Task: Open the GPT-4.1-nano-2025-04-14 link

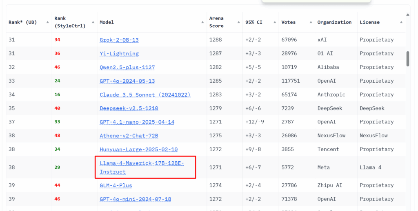Action: 137,122
